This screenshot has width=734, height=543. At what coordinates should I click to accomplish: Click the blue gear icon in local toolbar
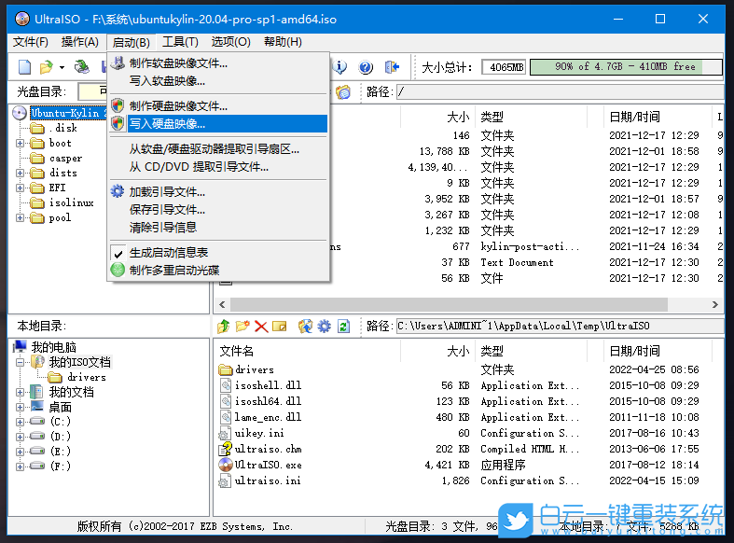point(324,326)
